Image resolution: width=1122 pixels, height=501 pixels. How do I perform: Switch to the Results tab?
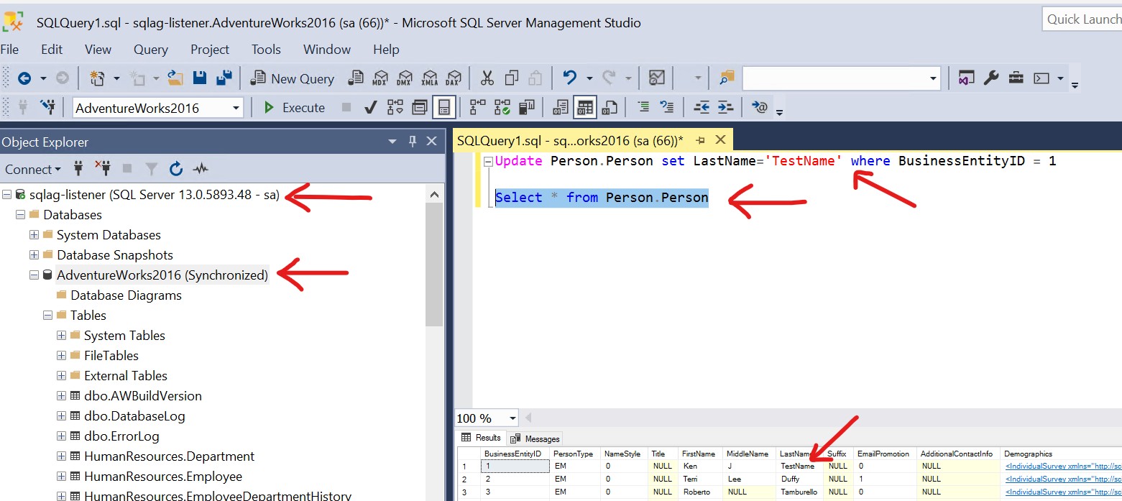tap(481, 438)
